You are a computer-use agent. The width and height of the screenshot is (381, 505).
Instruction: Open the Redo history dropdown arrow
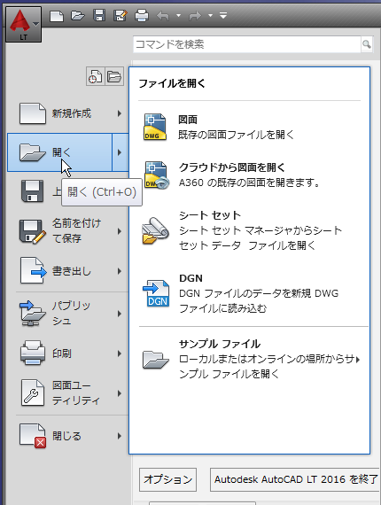210,15
